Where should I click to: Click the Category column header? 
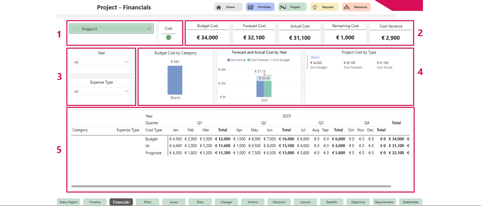(80, 130)
